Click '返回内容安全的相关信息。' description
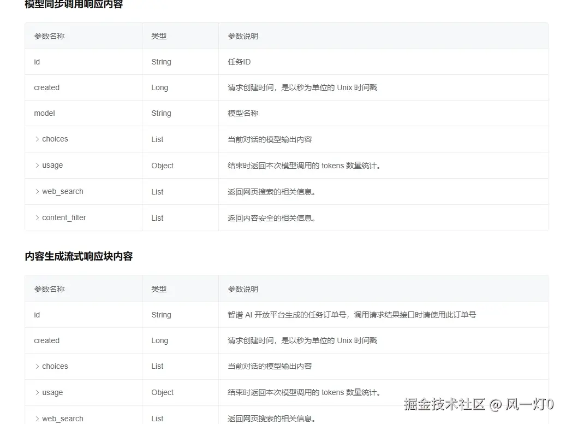The width and height of the screenshot is (566, 424). tap(271, 218)
